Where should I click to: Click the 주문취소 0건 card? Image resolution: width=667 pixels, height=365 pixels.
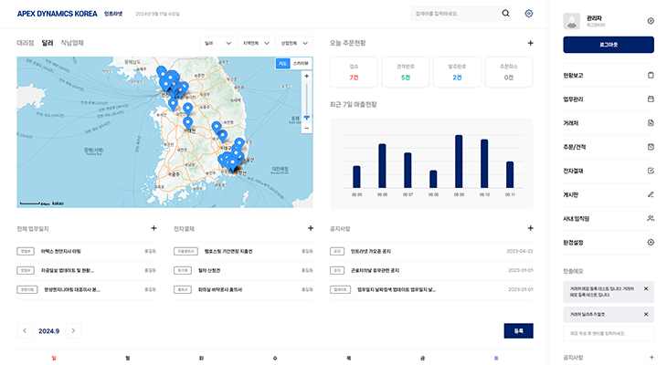(509, 72)
